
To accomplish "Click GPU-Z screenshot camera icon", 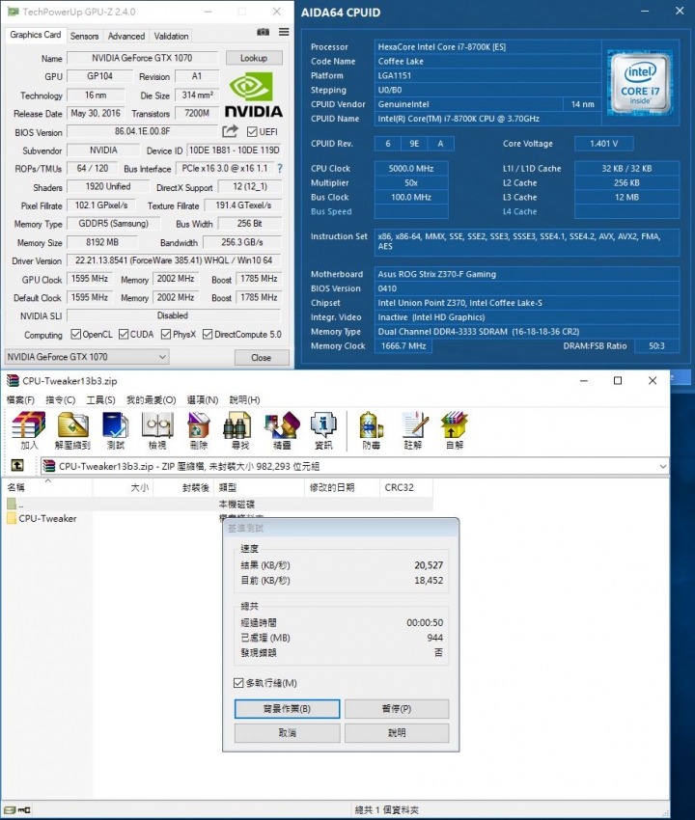I will pos(264,32).
